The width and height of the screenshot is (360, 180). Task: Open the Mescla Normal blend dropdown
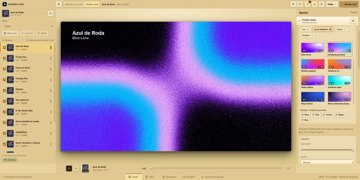[327, 162]
